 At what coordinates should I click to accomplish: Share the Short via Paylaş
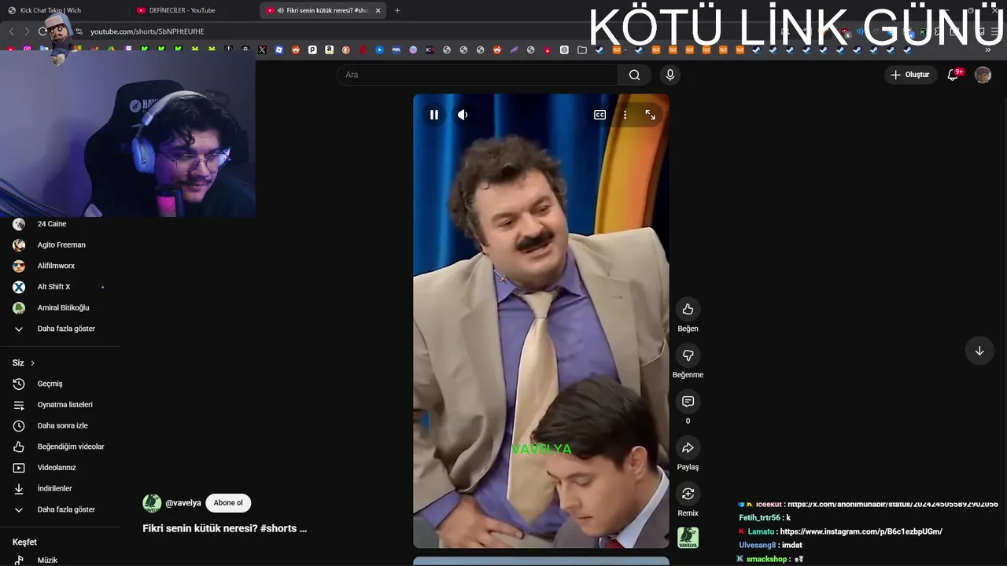point(688,447)
